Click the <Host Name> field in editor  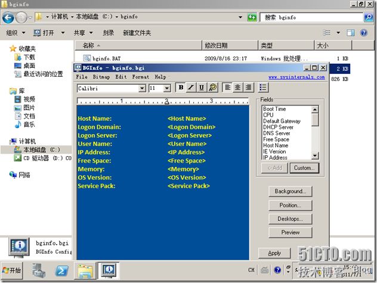pos(187,119)
